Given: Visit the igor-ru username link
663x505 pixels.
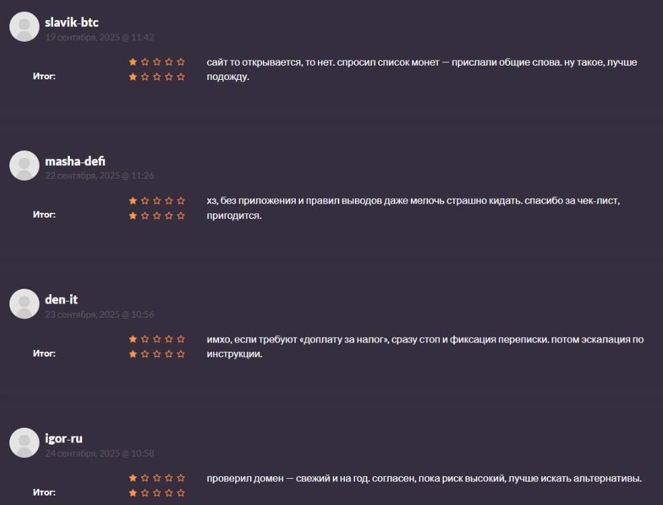Looking at the screenshot, I should coord(64,439).
